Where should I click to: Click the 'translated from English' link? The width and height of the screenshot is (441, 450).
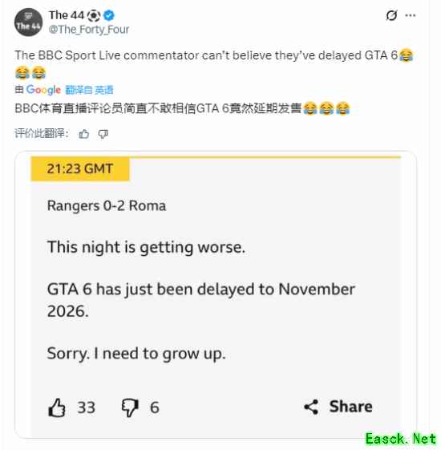(x=89, y=90)
